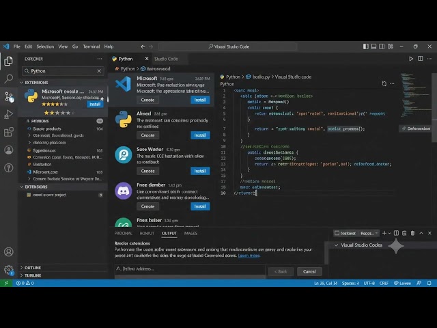The height and width of the screenshot is (328, 437).
Task: Clear the Python search with the X icon
Action: point(99,71)
